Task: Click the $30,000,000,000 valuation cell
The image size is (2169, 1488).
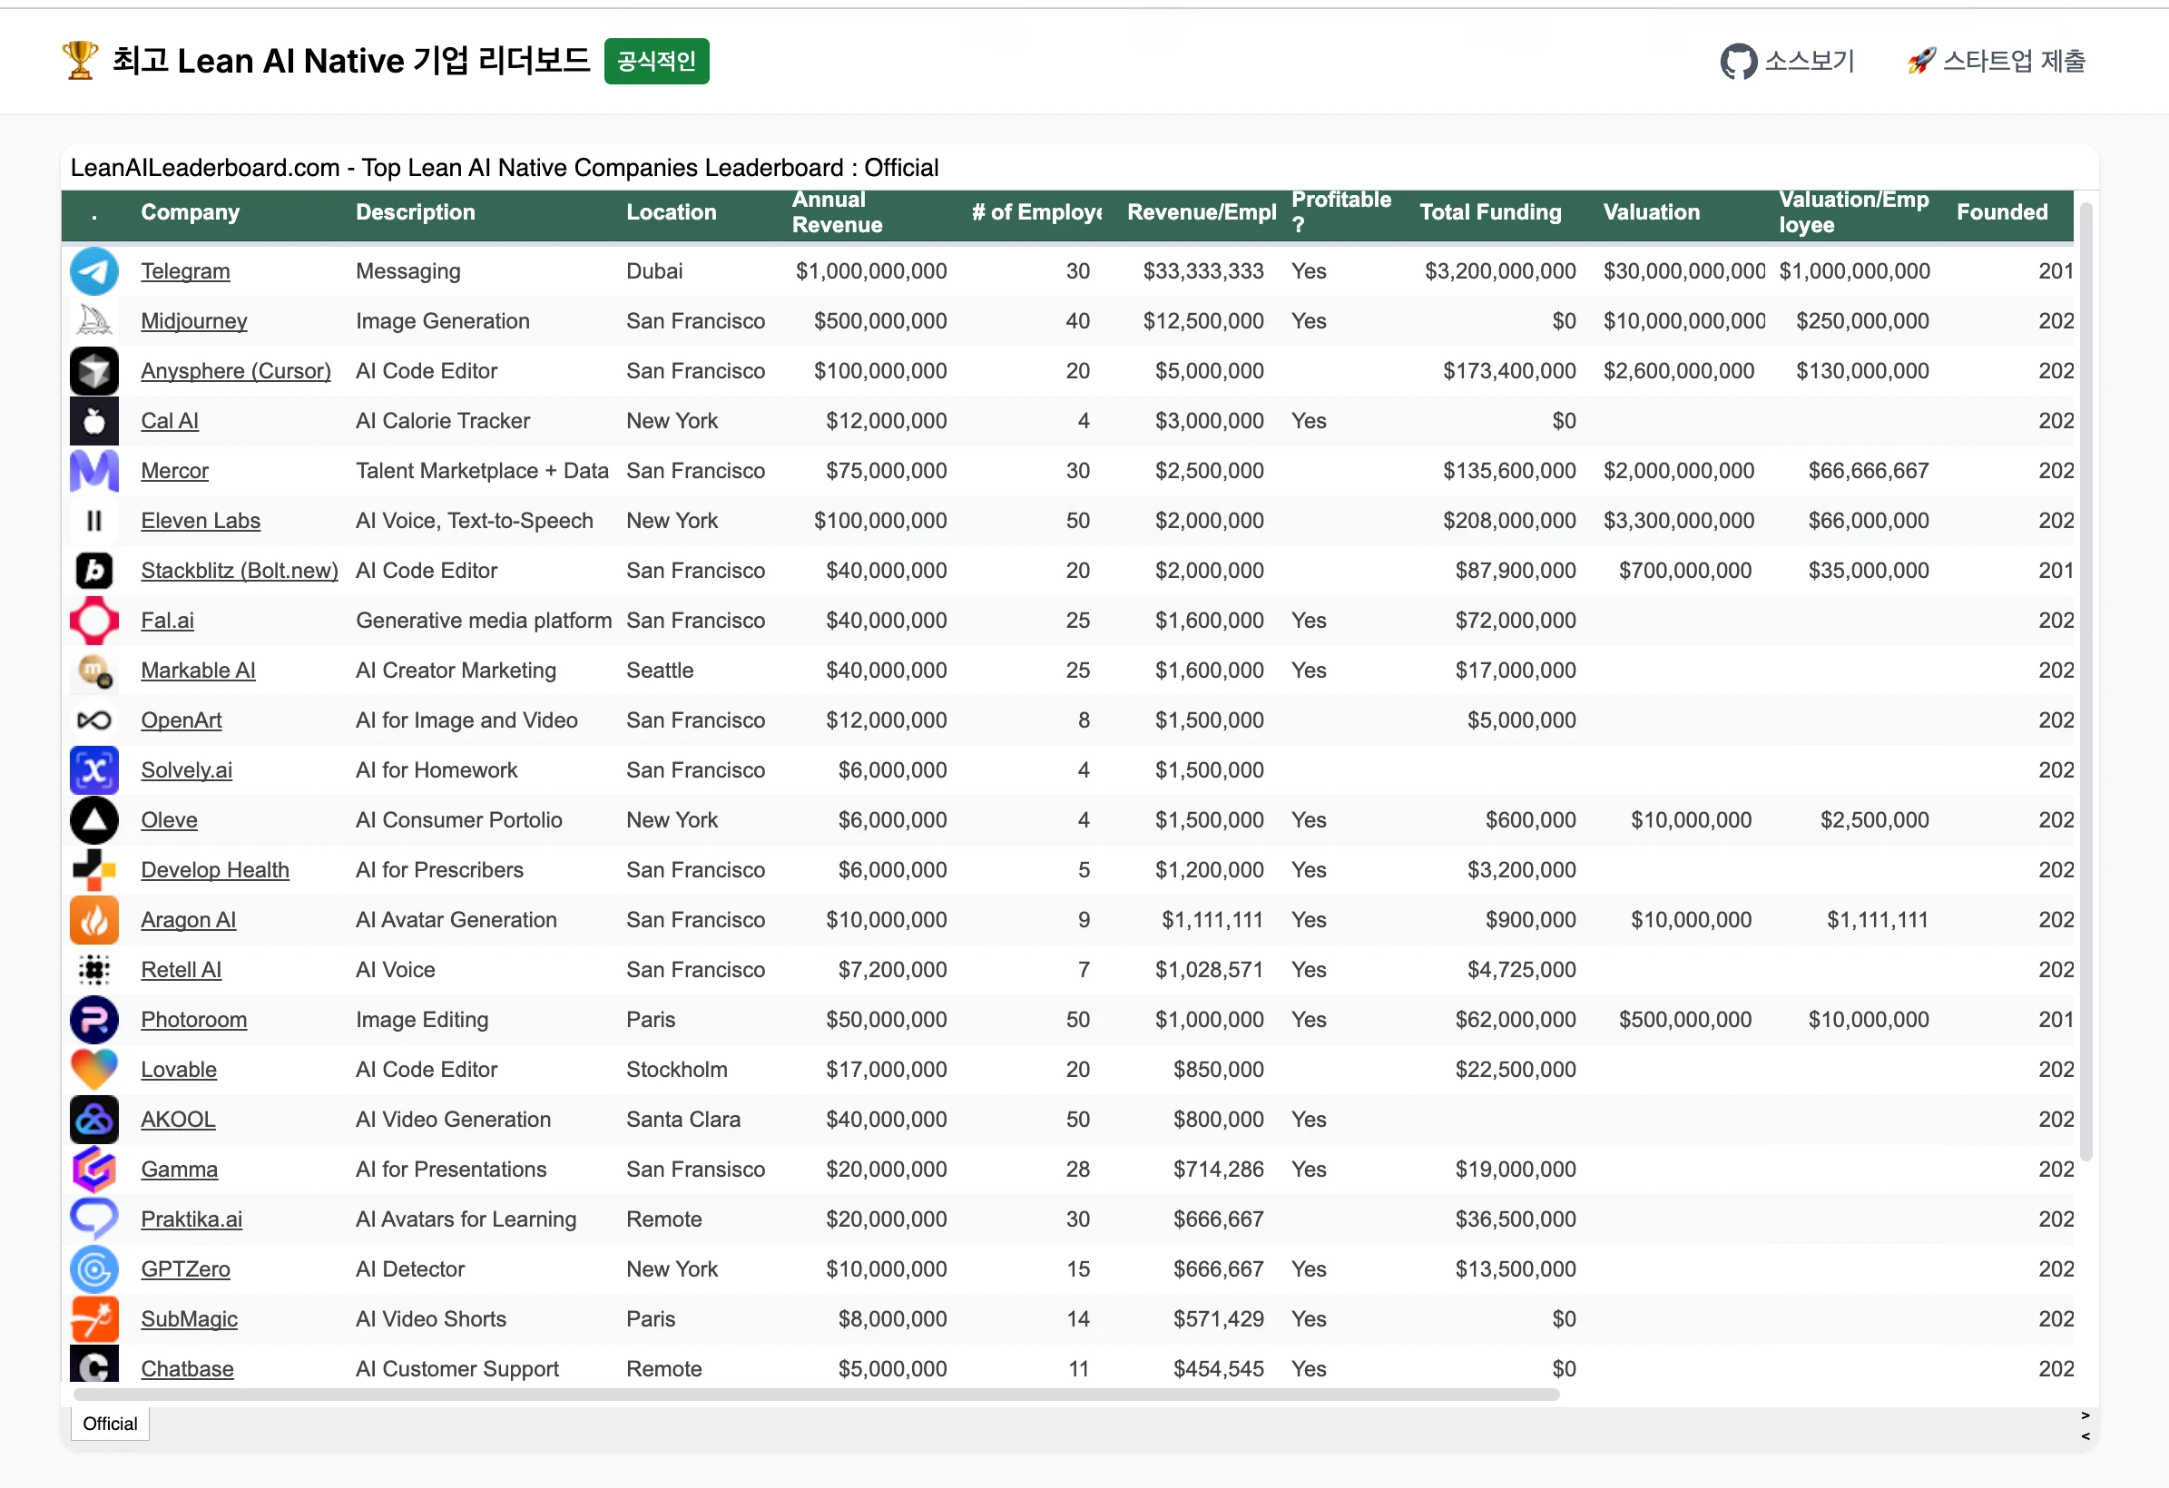Action: pos(1684,271)
